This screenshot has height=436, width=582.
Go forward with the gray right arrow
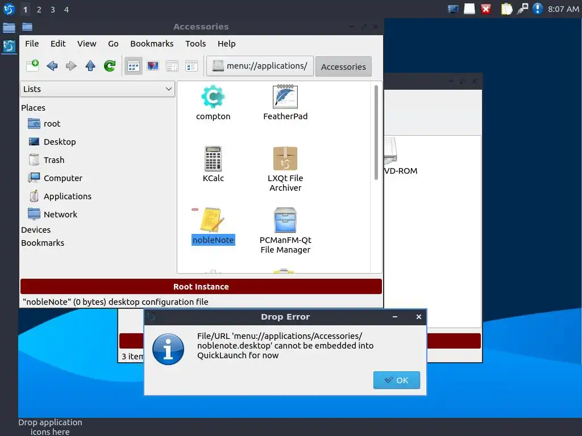pyautogui.click(x=71, y=66)
